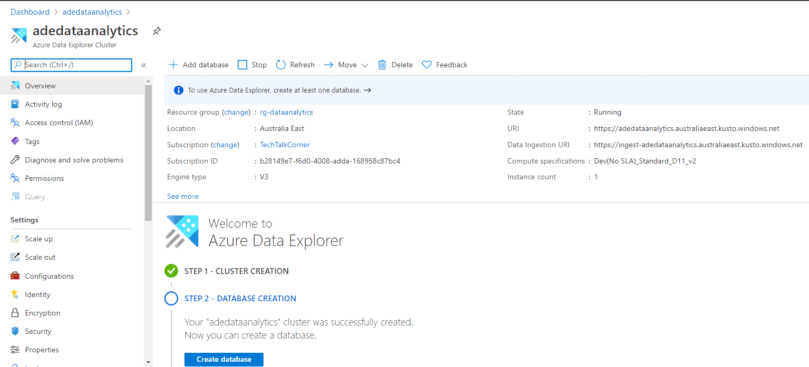Screen dimensions: 809x367
Task: Click the Properties sliders icon
Action: coord(15,350)
